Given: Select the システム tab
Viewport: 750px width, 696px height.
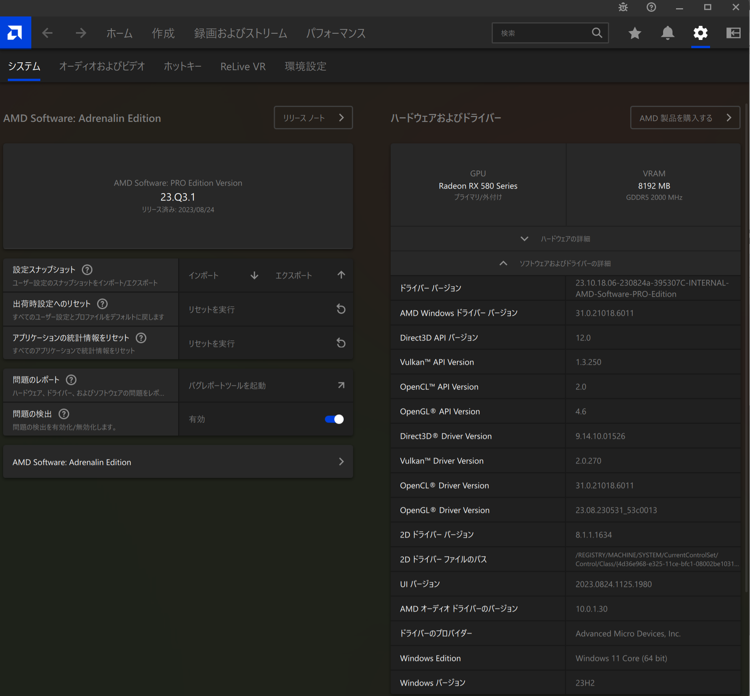Looking at the screenshot, I should (x=24, y=66).
